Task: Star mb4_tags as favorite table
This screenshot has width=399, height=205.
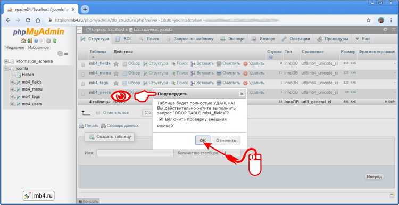Action: pyautogui.click(x=116, y=83)
